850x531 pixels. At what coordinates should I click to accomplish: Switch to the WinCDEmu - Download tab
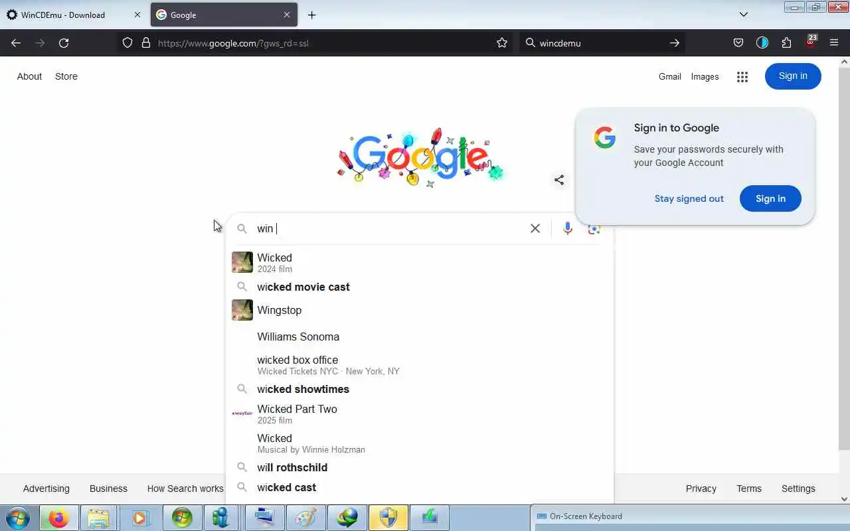point(73,15)
